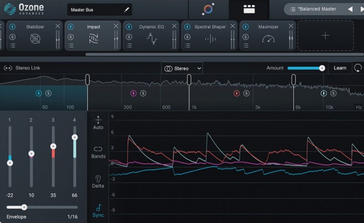Bypass the Maximizer power button
364x223 pixels.
click(246, 27)
